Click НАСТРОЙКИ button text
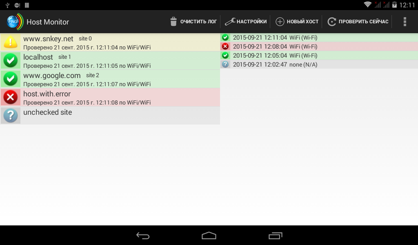 251,22
